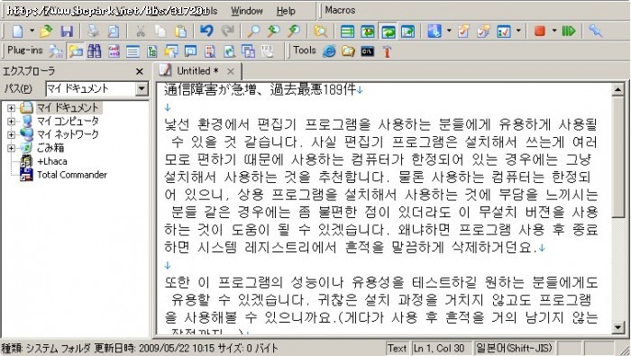Image resolution: width=631 pixels, height=356 pixels.
Task: Open Find with magnifier icon
Action: pyautogui.click(x=253, y=32)
